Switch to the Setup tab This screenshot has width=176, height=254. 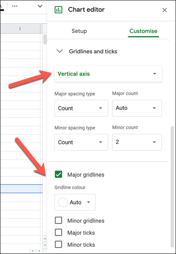[x=79, y=31]
